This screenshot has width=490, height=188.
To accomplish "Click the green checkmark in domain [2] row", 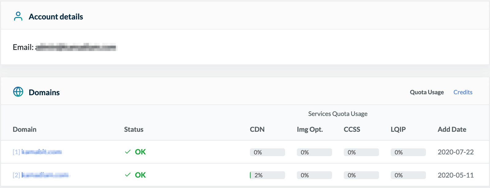I will (x=128, y=175).
